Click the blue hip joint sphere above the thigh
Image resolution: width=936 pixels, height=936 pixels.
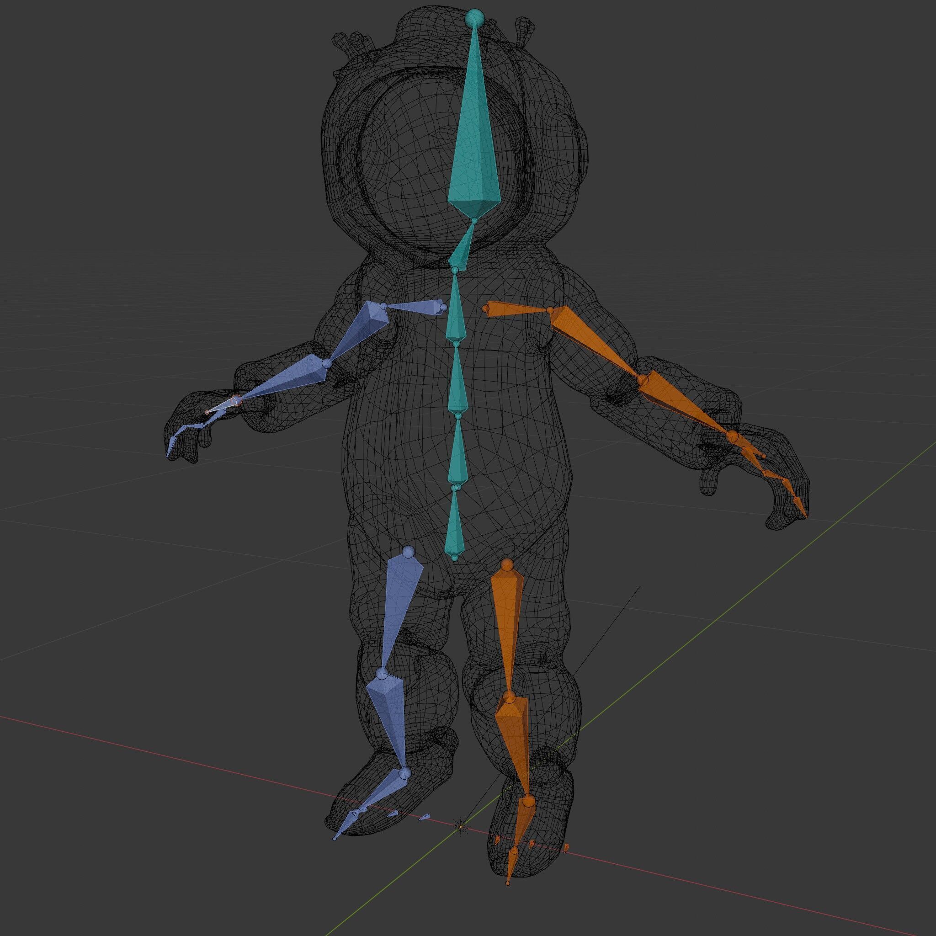[x=409, y=552]
